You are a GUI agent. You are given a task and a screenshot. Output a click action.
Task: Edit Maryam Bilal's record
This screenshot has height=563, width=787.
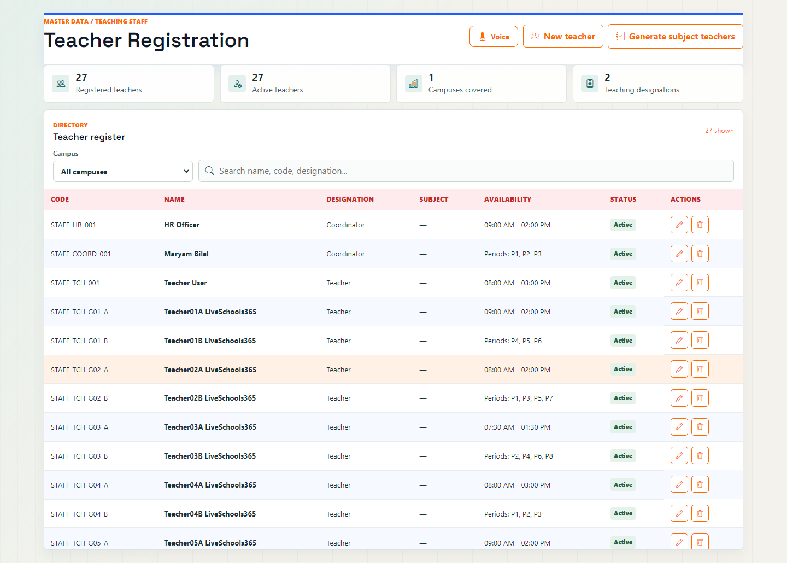coord(679,254)
